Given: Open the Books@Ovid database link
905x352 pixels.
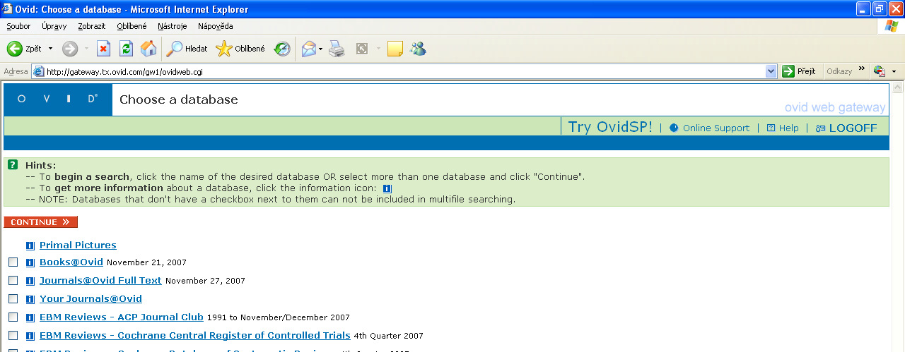Looking at the screenshot, I should click(71, 262).
